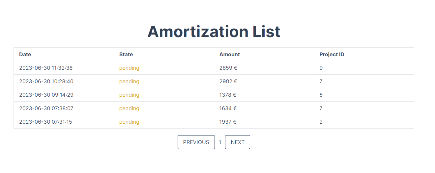Click pending state of the 1378 € row
Image resolution: width=435 pixels, height=173 pixels.
[x=129, y=95]
